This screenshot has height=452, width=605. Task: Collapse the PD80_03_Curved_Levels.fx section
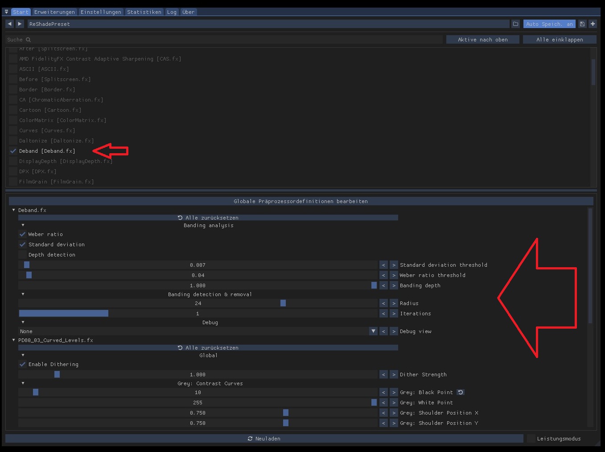point(13,340)
